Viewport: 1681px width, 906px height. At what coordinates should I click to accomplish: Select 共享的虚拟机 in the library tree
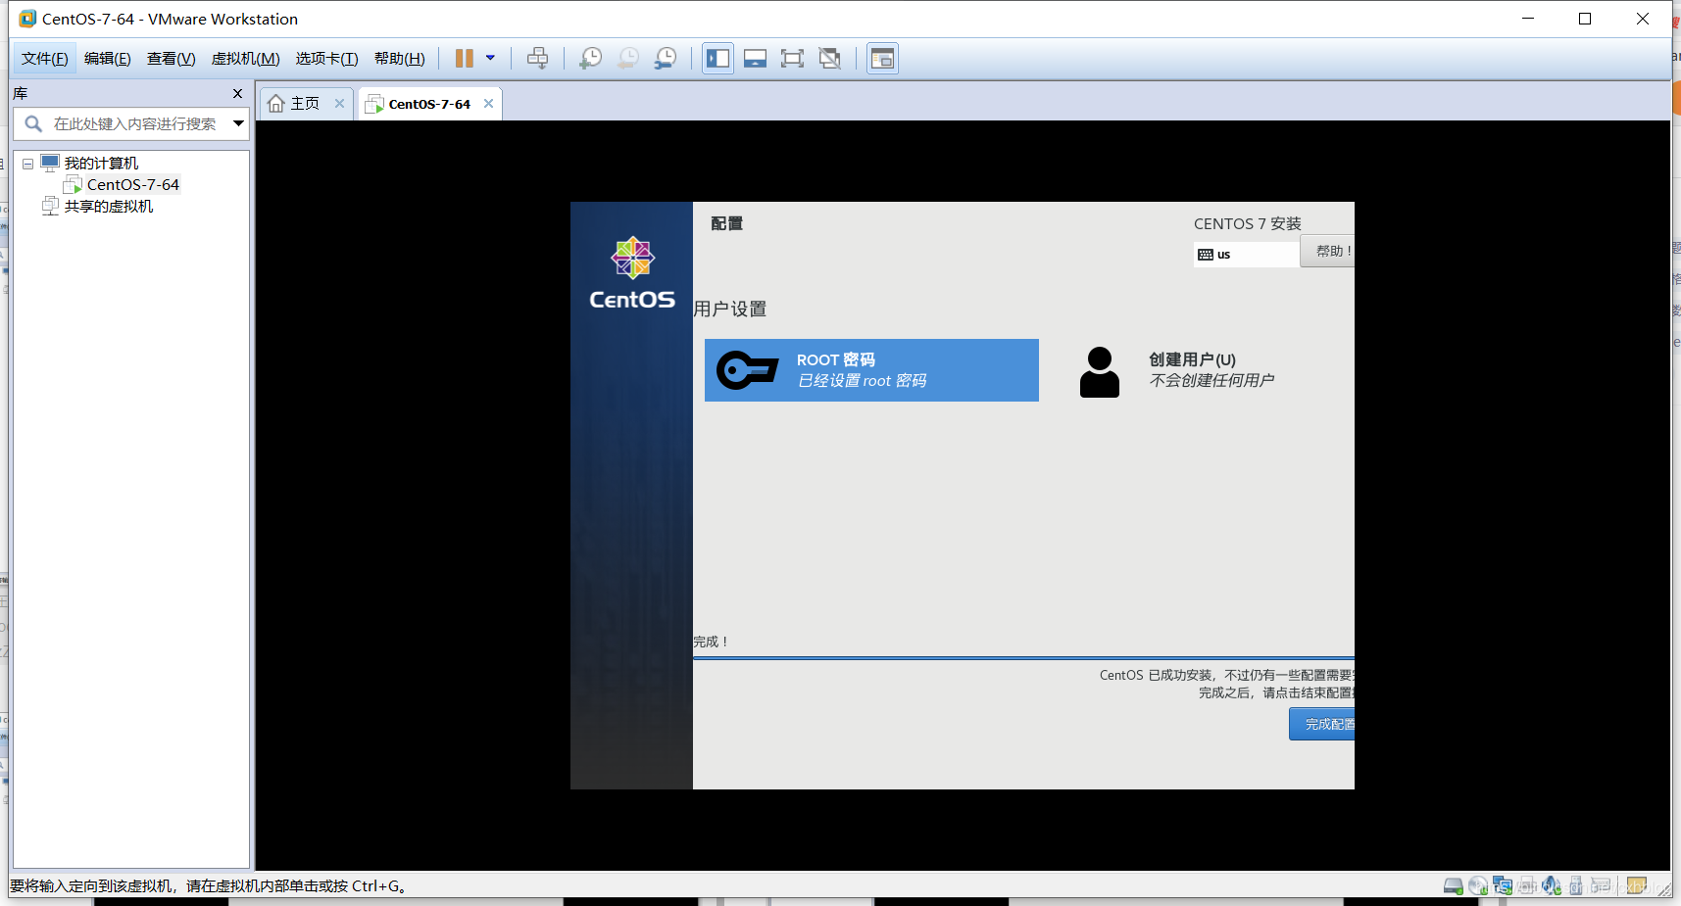pyautogui.click(x=109, y=207)
